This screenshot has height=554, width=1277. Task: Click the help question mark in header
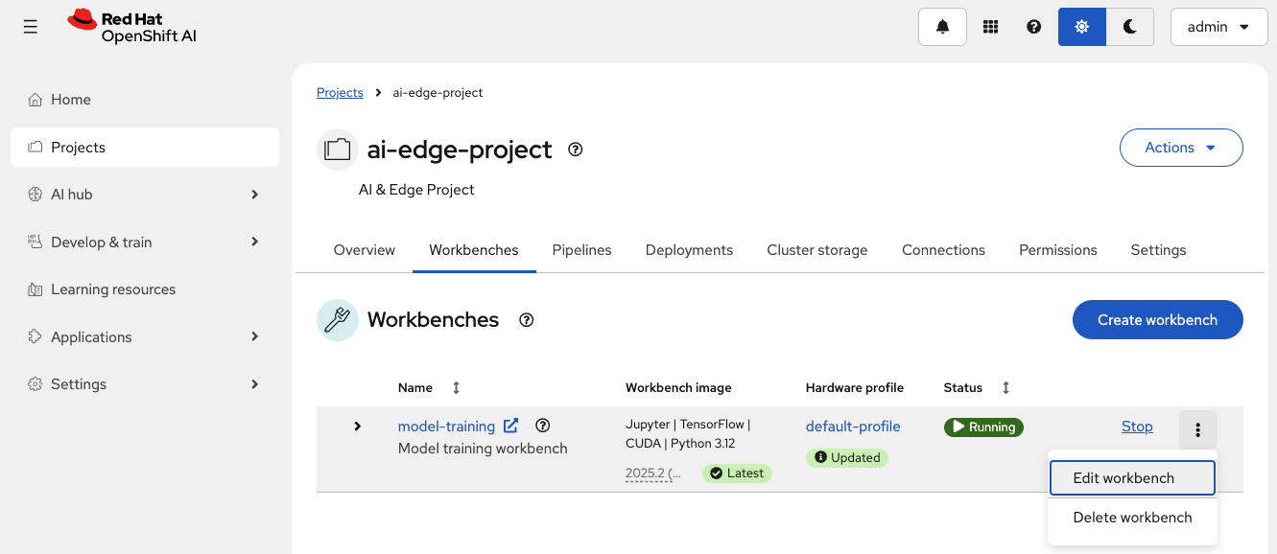point(1033,27)
